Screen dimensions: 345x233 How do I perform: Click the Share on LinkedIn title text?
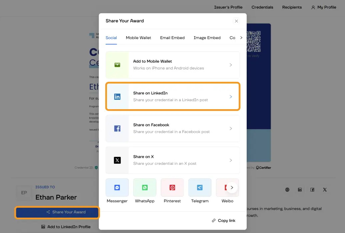(150, 93)
